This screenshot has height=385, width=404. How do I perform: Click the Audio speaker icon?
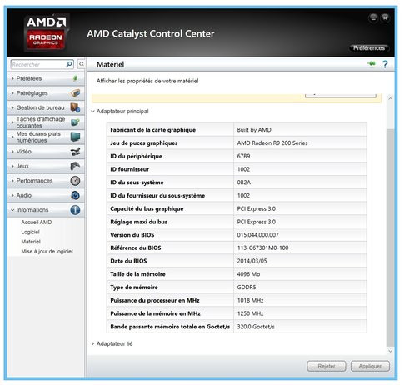[75, 195]
